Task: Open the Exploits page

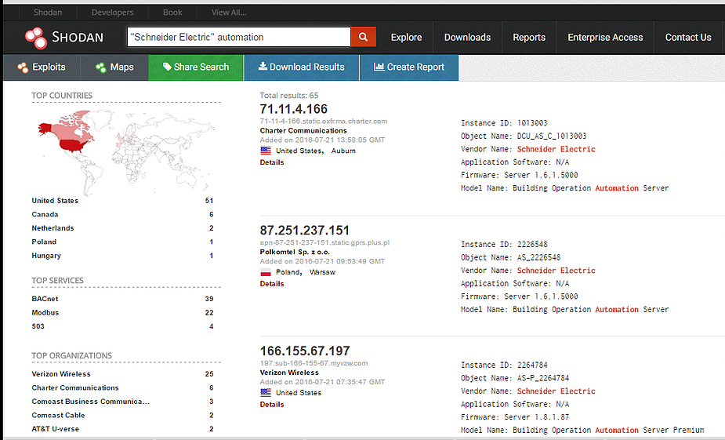Action: pyautogui.click(x=42, y=67)
